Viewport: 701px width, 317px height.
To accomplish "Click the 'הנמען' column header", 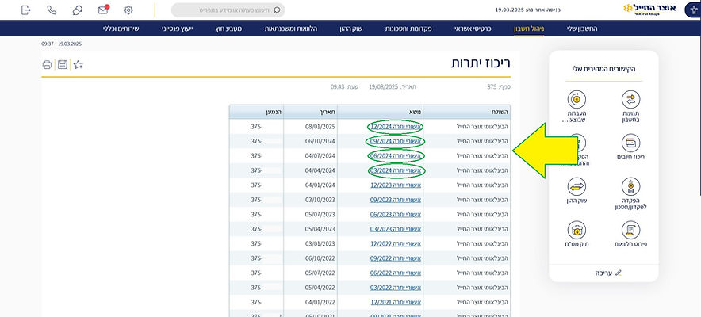I will tap(257, 112).
